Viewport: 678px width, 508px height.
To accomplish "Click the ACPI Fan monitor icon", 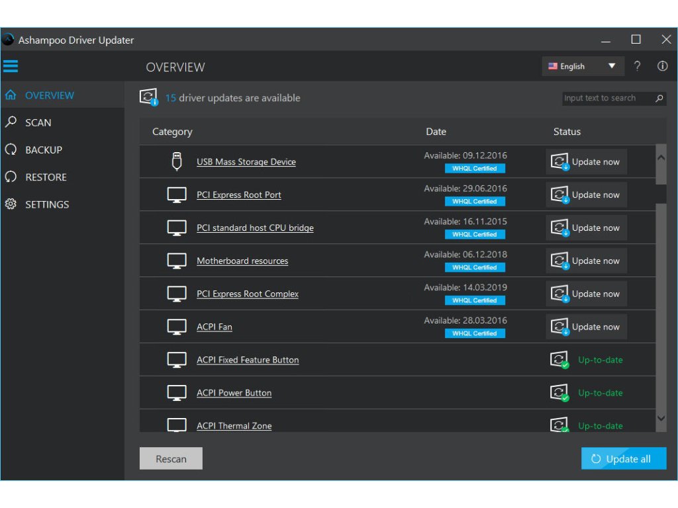I will point(176,327).
